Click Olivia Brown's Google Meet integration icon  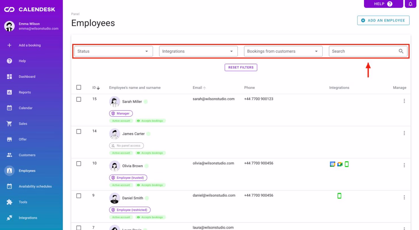[x=340, y=164]
